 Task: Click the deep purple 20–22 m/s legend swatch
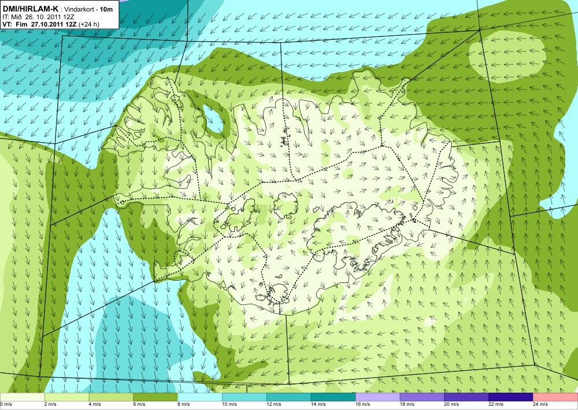(466, 397)
